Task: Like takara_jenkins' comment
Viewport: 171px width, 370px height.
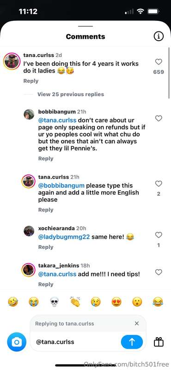Action: 159,272
